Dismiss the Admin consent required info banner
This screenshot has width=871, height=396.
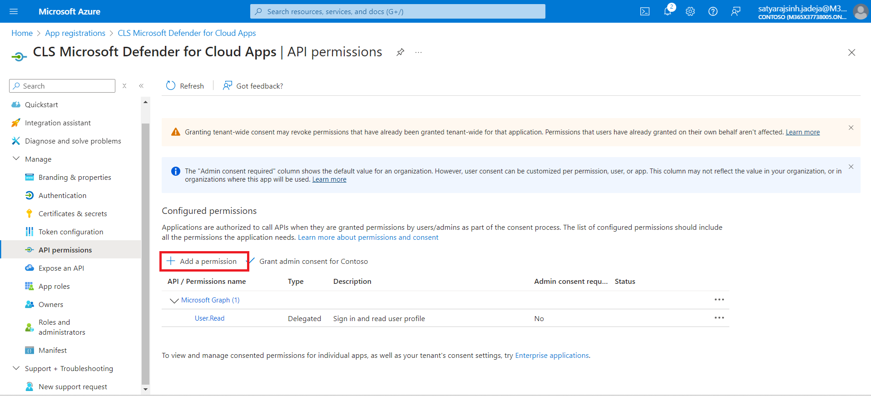coord(851,167)
